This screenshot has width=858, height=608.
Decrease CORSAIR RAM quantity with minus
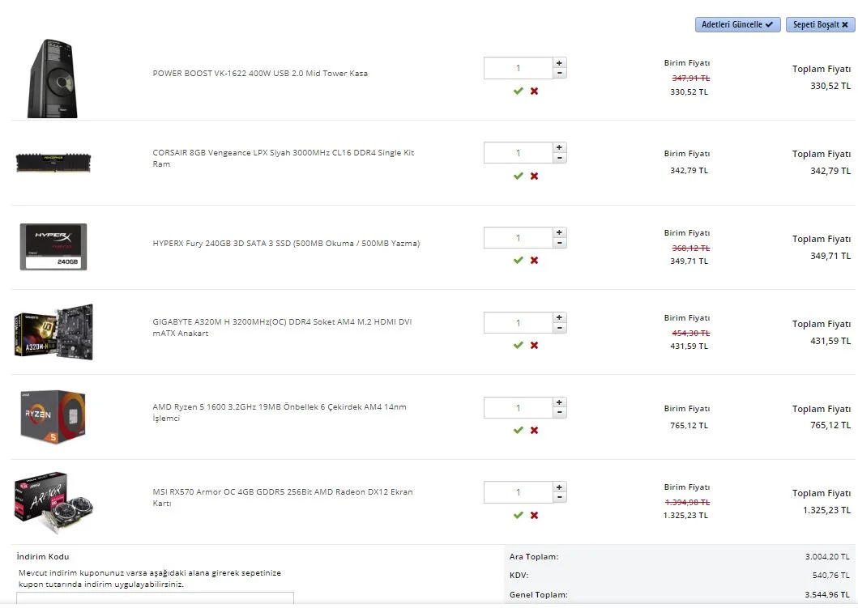[x=559, y=158]
